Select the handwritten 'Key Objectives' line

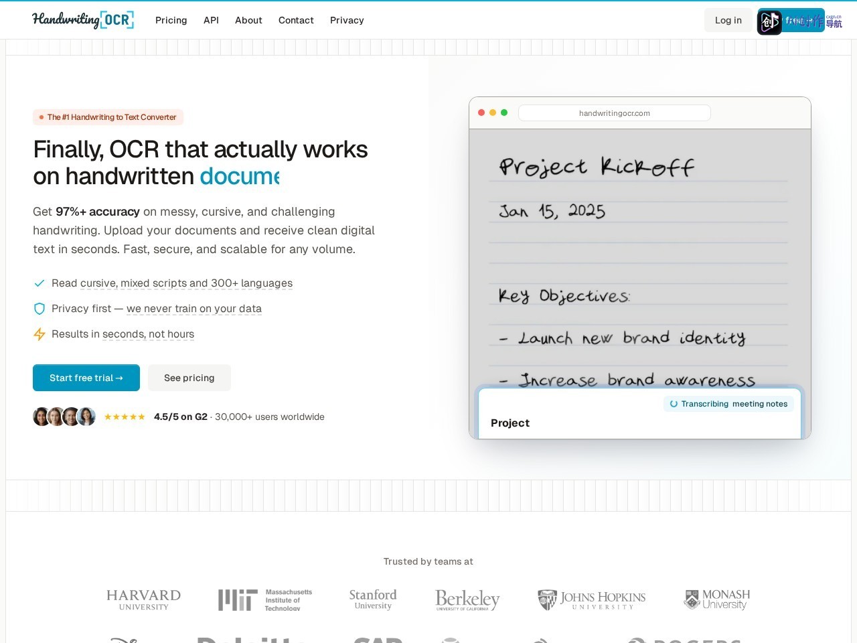point(564,295)
